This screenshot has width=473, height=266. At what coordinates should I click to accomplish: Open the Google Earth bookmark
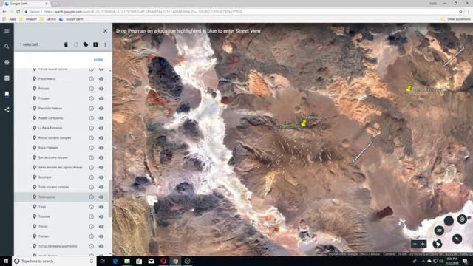coord(71,19)
